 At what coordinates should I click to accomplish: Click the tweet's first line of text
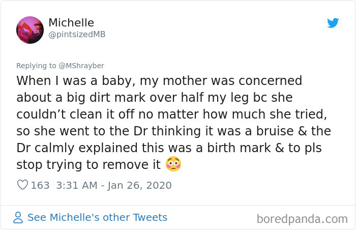click(x=159, y=81)
